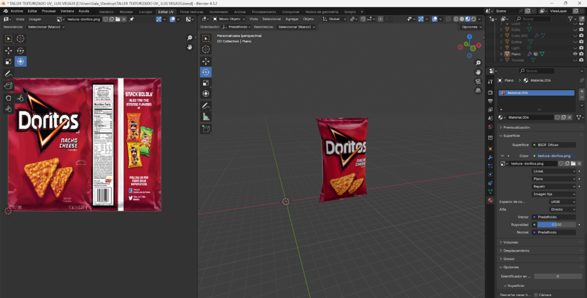The width and height of the screenshot is (587, 298).
Task: Add a material slot with plus button
Action: point(581,91)
